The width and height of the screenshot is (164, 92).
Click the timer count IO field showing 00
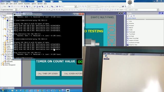[x=79, y=62]
